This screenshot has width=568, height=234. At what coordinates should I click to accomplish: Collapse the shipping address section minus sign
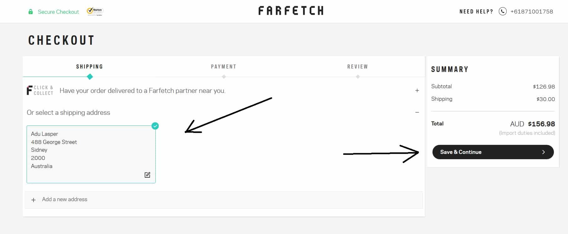click(417, 112)
